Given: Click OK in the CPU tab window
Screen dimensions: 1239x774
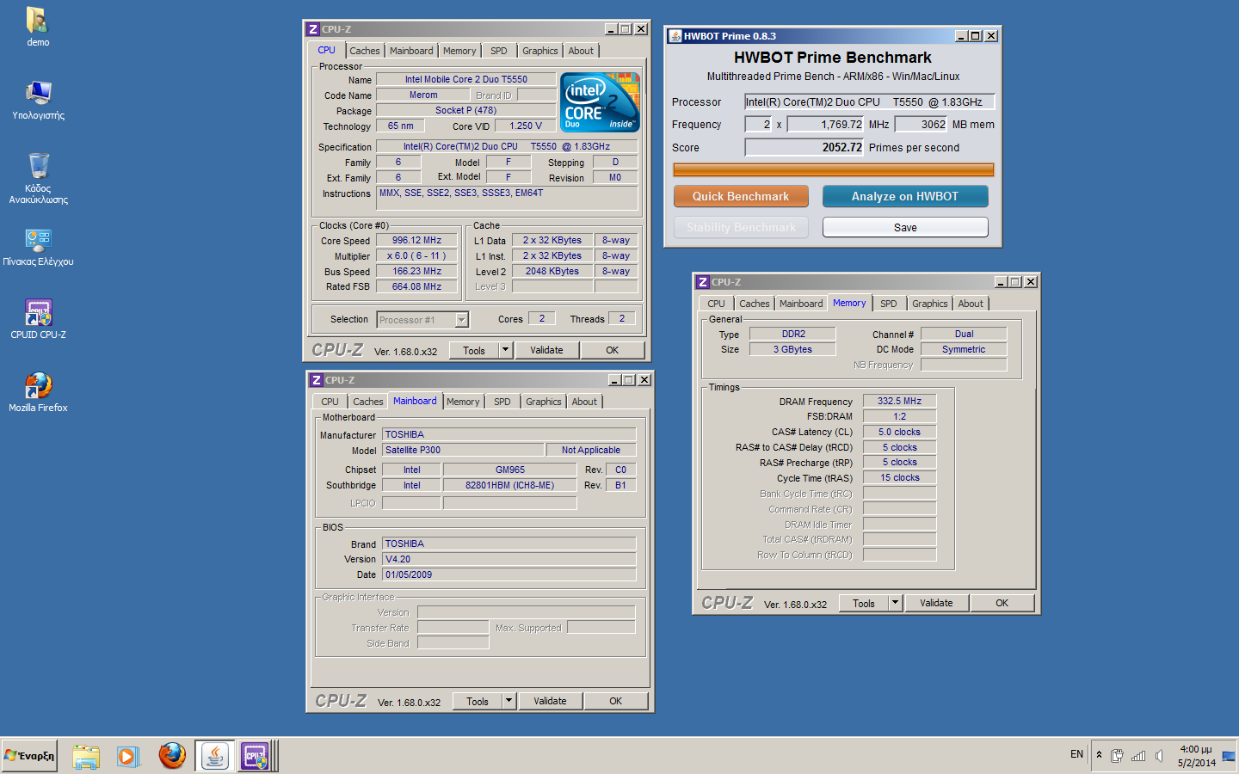Looking at the screenshot, I should 612,350.
